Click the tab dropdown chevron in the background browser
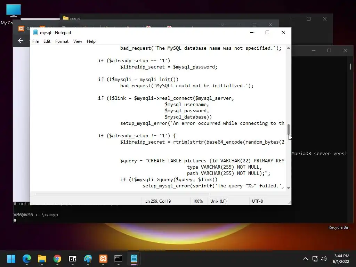The width and height of the screenshot is (356, 267). coord(222,25)
